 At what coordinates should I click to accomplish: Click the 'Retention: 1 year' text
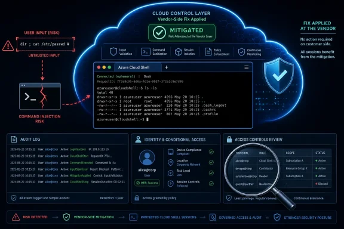(x=112, y=198)
